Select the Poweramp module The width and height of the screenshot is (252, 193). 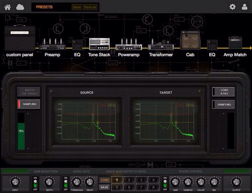point(129,44)
